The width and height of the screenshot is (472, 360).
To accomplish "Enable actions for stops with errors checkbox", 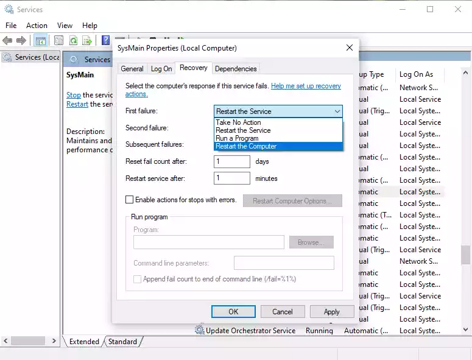I will [x=129, y=200].
